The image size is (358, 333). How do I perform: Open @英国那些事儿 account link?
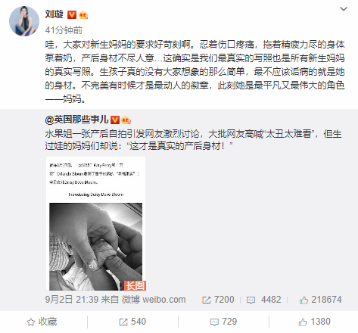coord(76,120)
